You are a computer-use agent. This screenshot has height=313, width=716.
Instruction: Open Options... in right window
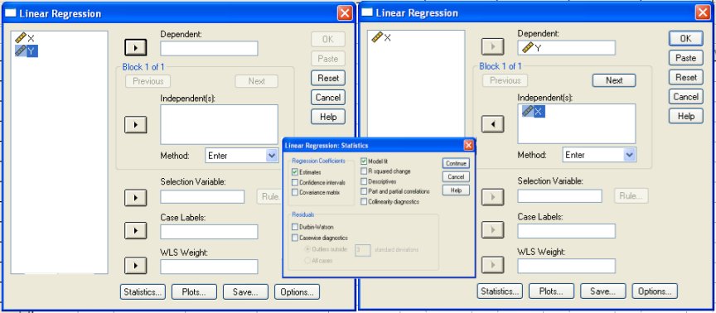655,291
